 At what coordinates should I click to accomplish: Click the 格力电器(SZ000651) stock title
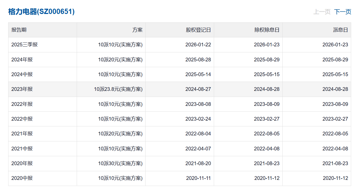point(42,12)
